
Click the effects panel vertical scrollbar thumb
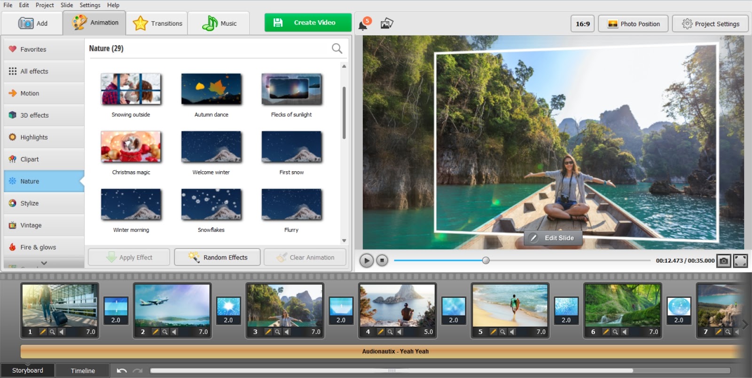point(344,113)
